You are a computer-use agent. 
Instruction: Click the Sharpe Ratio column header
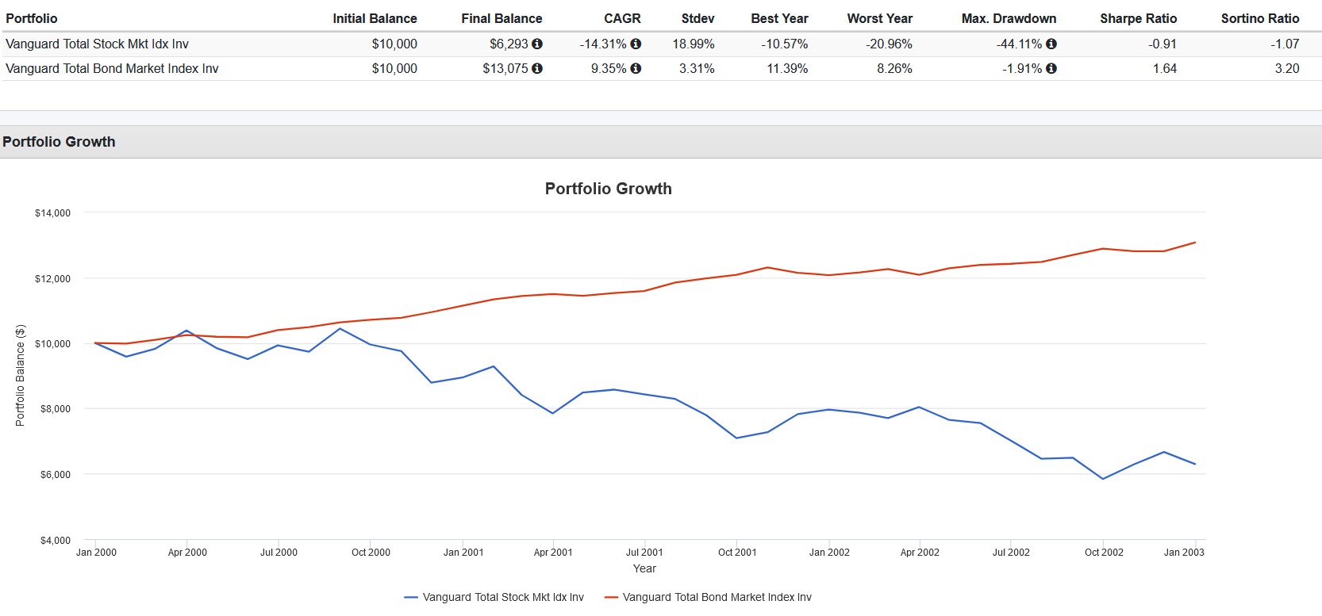1138,18
